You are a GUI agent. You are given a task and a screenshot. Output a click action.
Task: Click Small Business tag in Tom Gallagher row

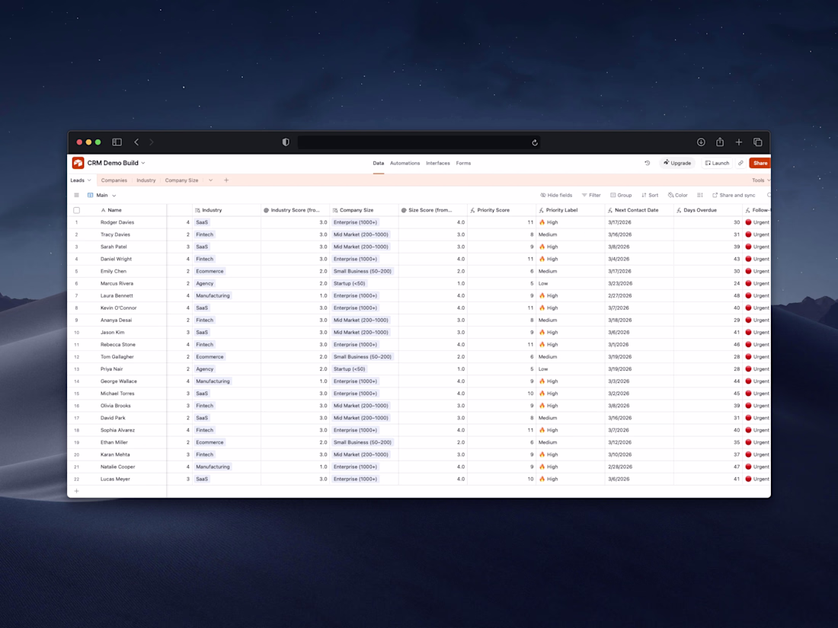363,357
